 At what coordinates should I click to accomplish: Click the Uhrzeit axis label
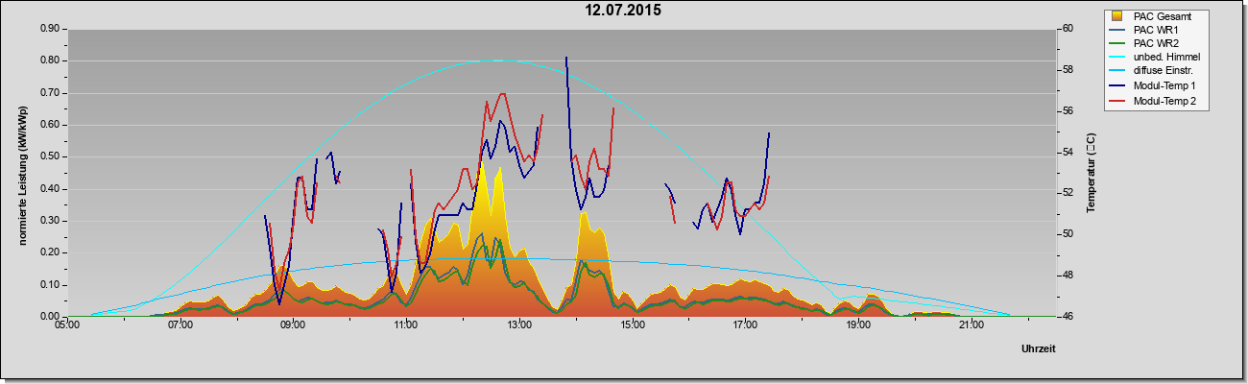tap(1038, 349)
